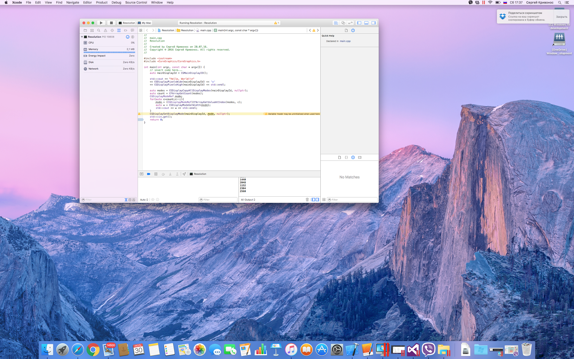The height and width of the screenshot is (359, 574).
Task: Open the Issue navigator
Action: point(105,30)
